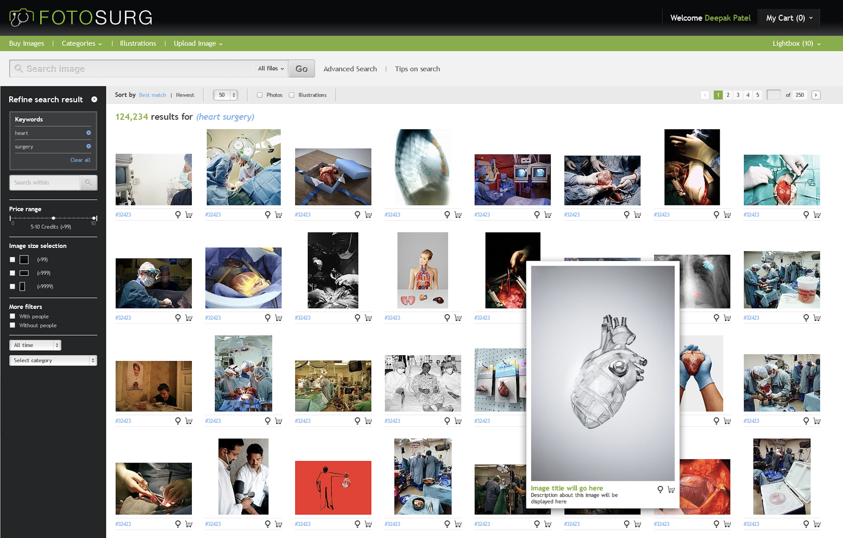The image size is (843, 538).
Task: Open the 'All files' search type dropdown
Action: (x=271, y=68)
